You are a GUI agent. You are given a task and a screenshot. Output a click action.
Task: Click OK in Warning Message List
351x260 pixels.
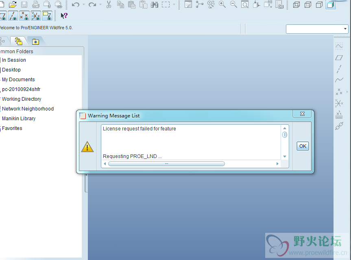coord(303,146)
